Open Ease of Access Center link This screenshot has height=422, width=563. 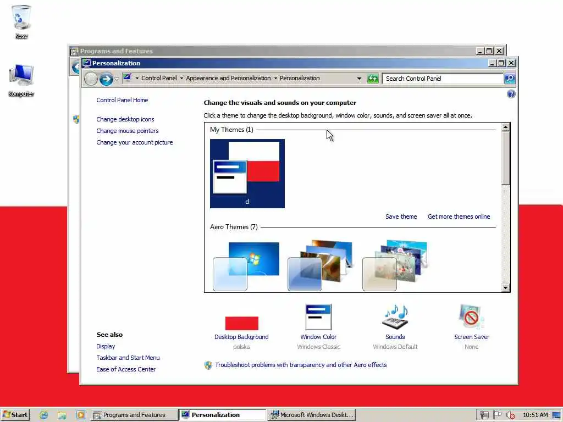[126, 369]
